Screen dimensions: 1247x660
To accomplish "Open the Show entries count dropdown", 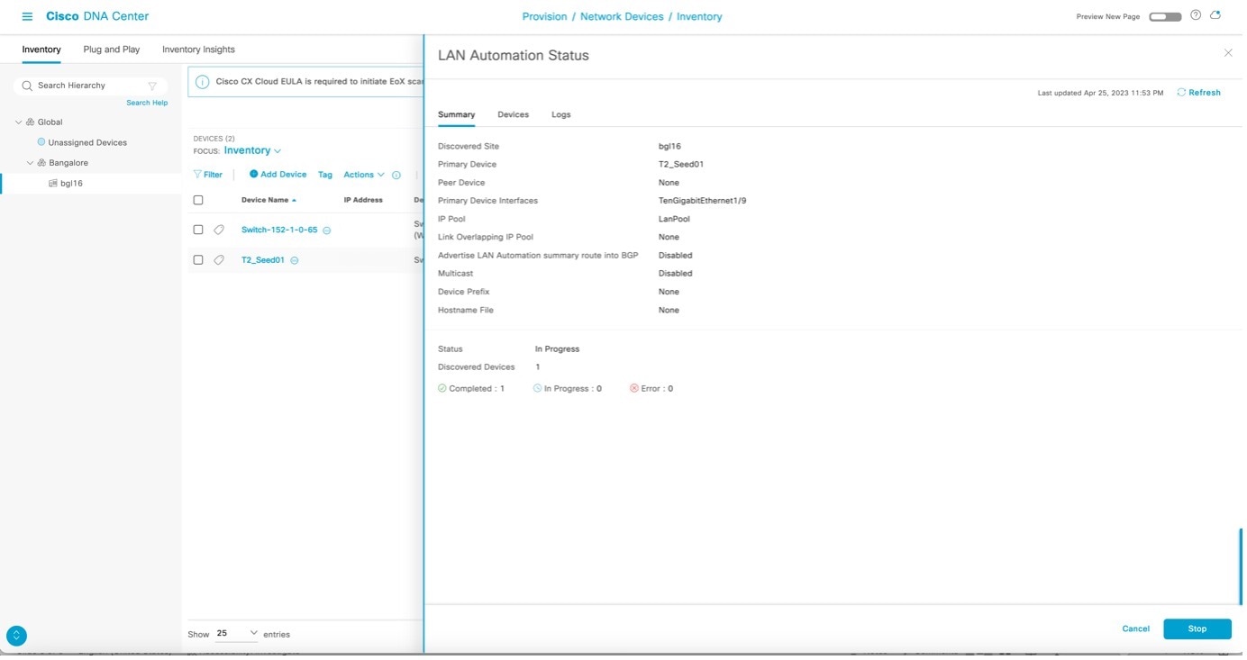I will tap(237, 634).
